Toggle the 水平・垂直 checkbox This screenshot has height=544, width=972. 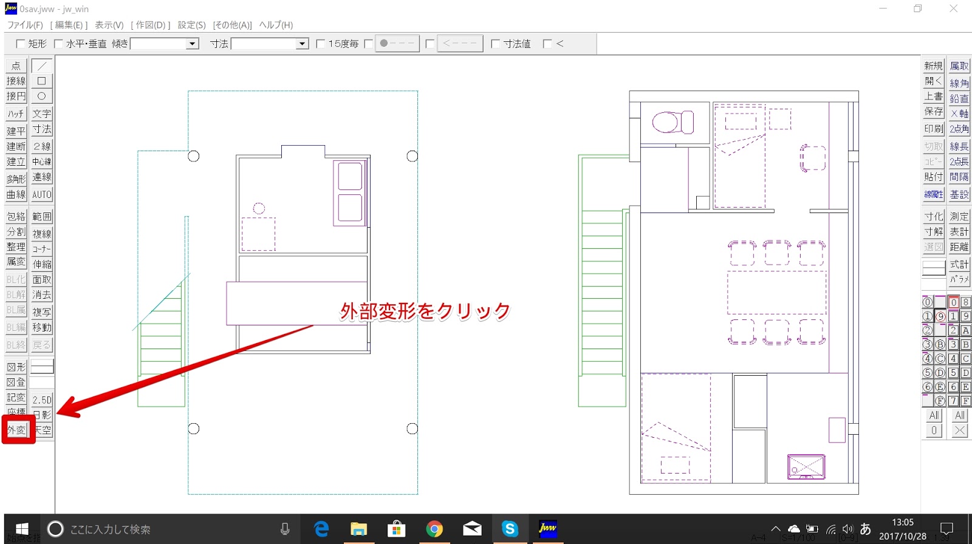point(58,44)
